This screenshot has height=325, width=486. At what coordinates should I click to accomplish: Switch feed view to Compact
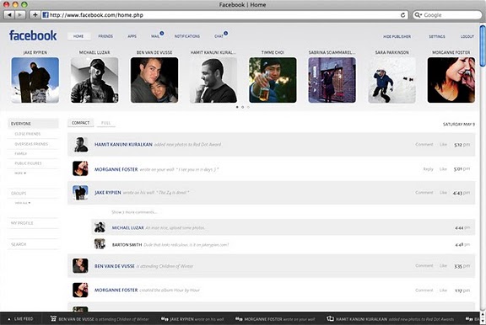(x=81, y=123)
